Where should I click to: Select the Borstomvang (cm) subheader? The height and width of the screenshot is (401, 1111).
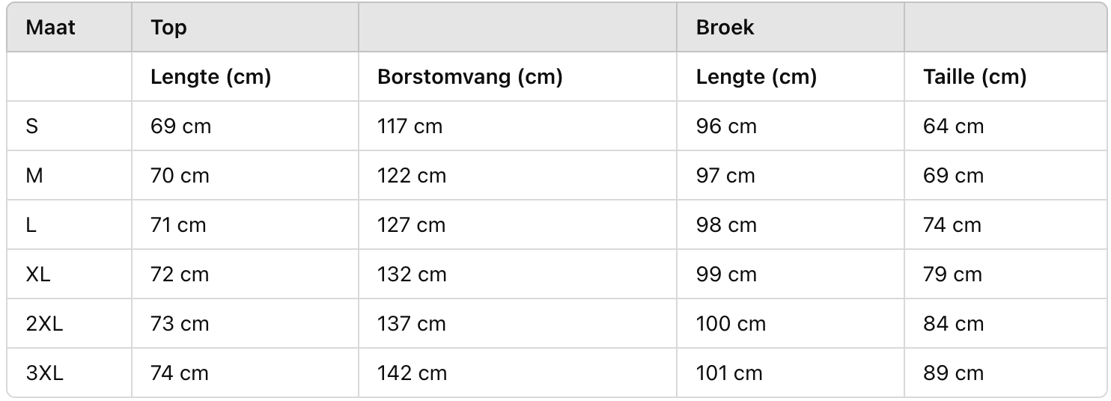click(469, 77)
